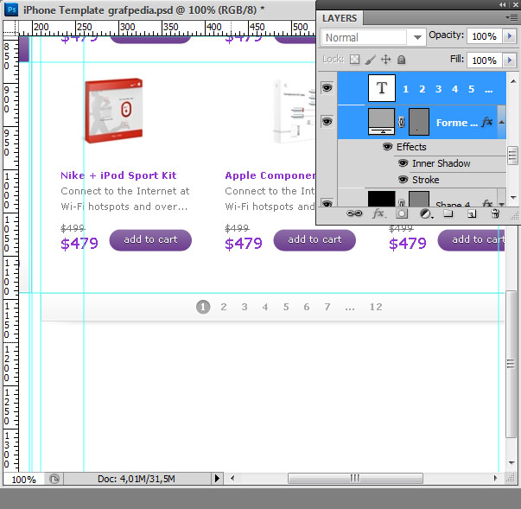Click the Opacity value field
The width and height of the screenshot is (521, 509).
(x=485, y=36)
